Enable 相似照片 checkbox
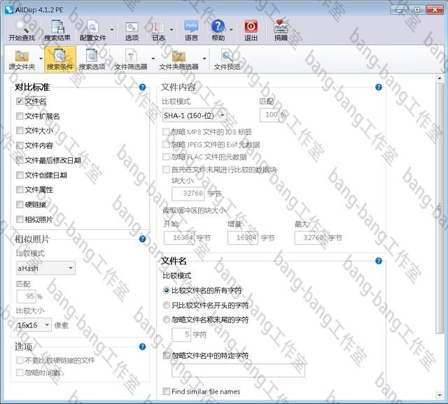The height and width of the screenshot is (404, 448). 20,219
